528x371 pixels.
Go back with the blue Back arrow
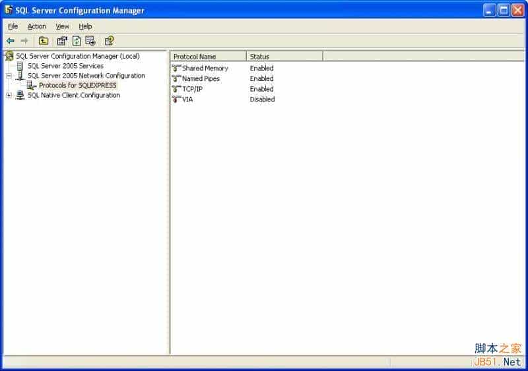click(x=11, y=41)
